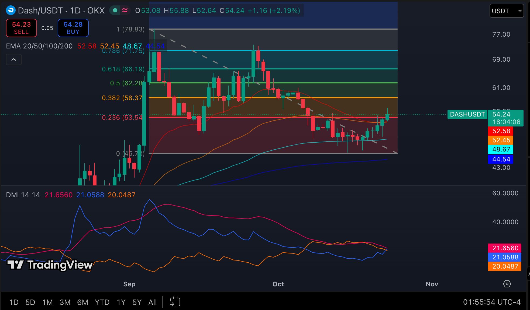This screenshot has height=310, width=530.
Task: Open chart settings gear icon
Action: (507, 284)
